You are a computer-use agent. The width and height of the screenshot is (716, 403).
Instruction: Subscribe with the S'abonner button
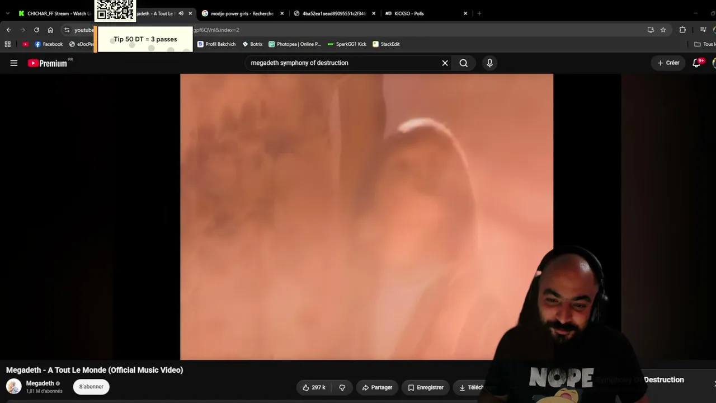pyautogui.click(x=91, y=387)
